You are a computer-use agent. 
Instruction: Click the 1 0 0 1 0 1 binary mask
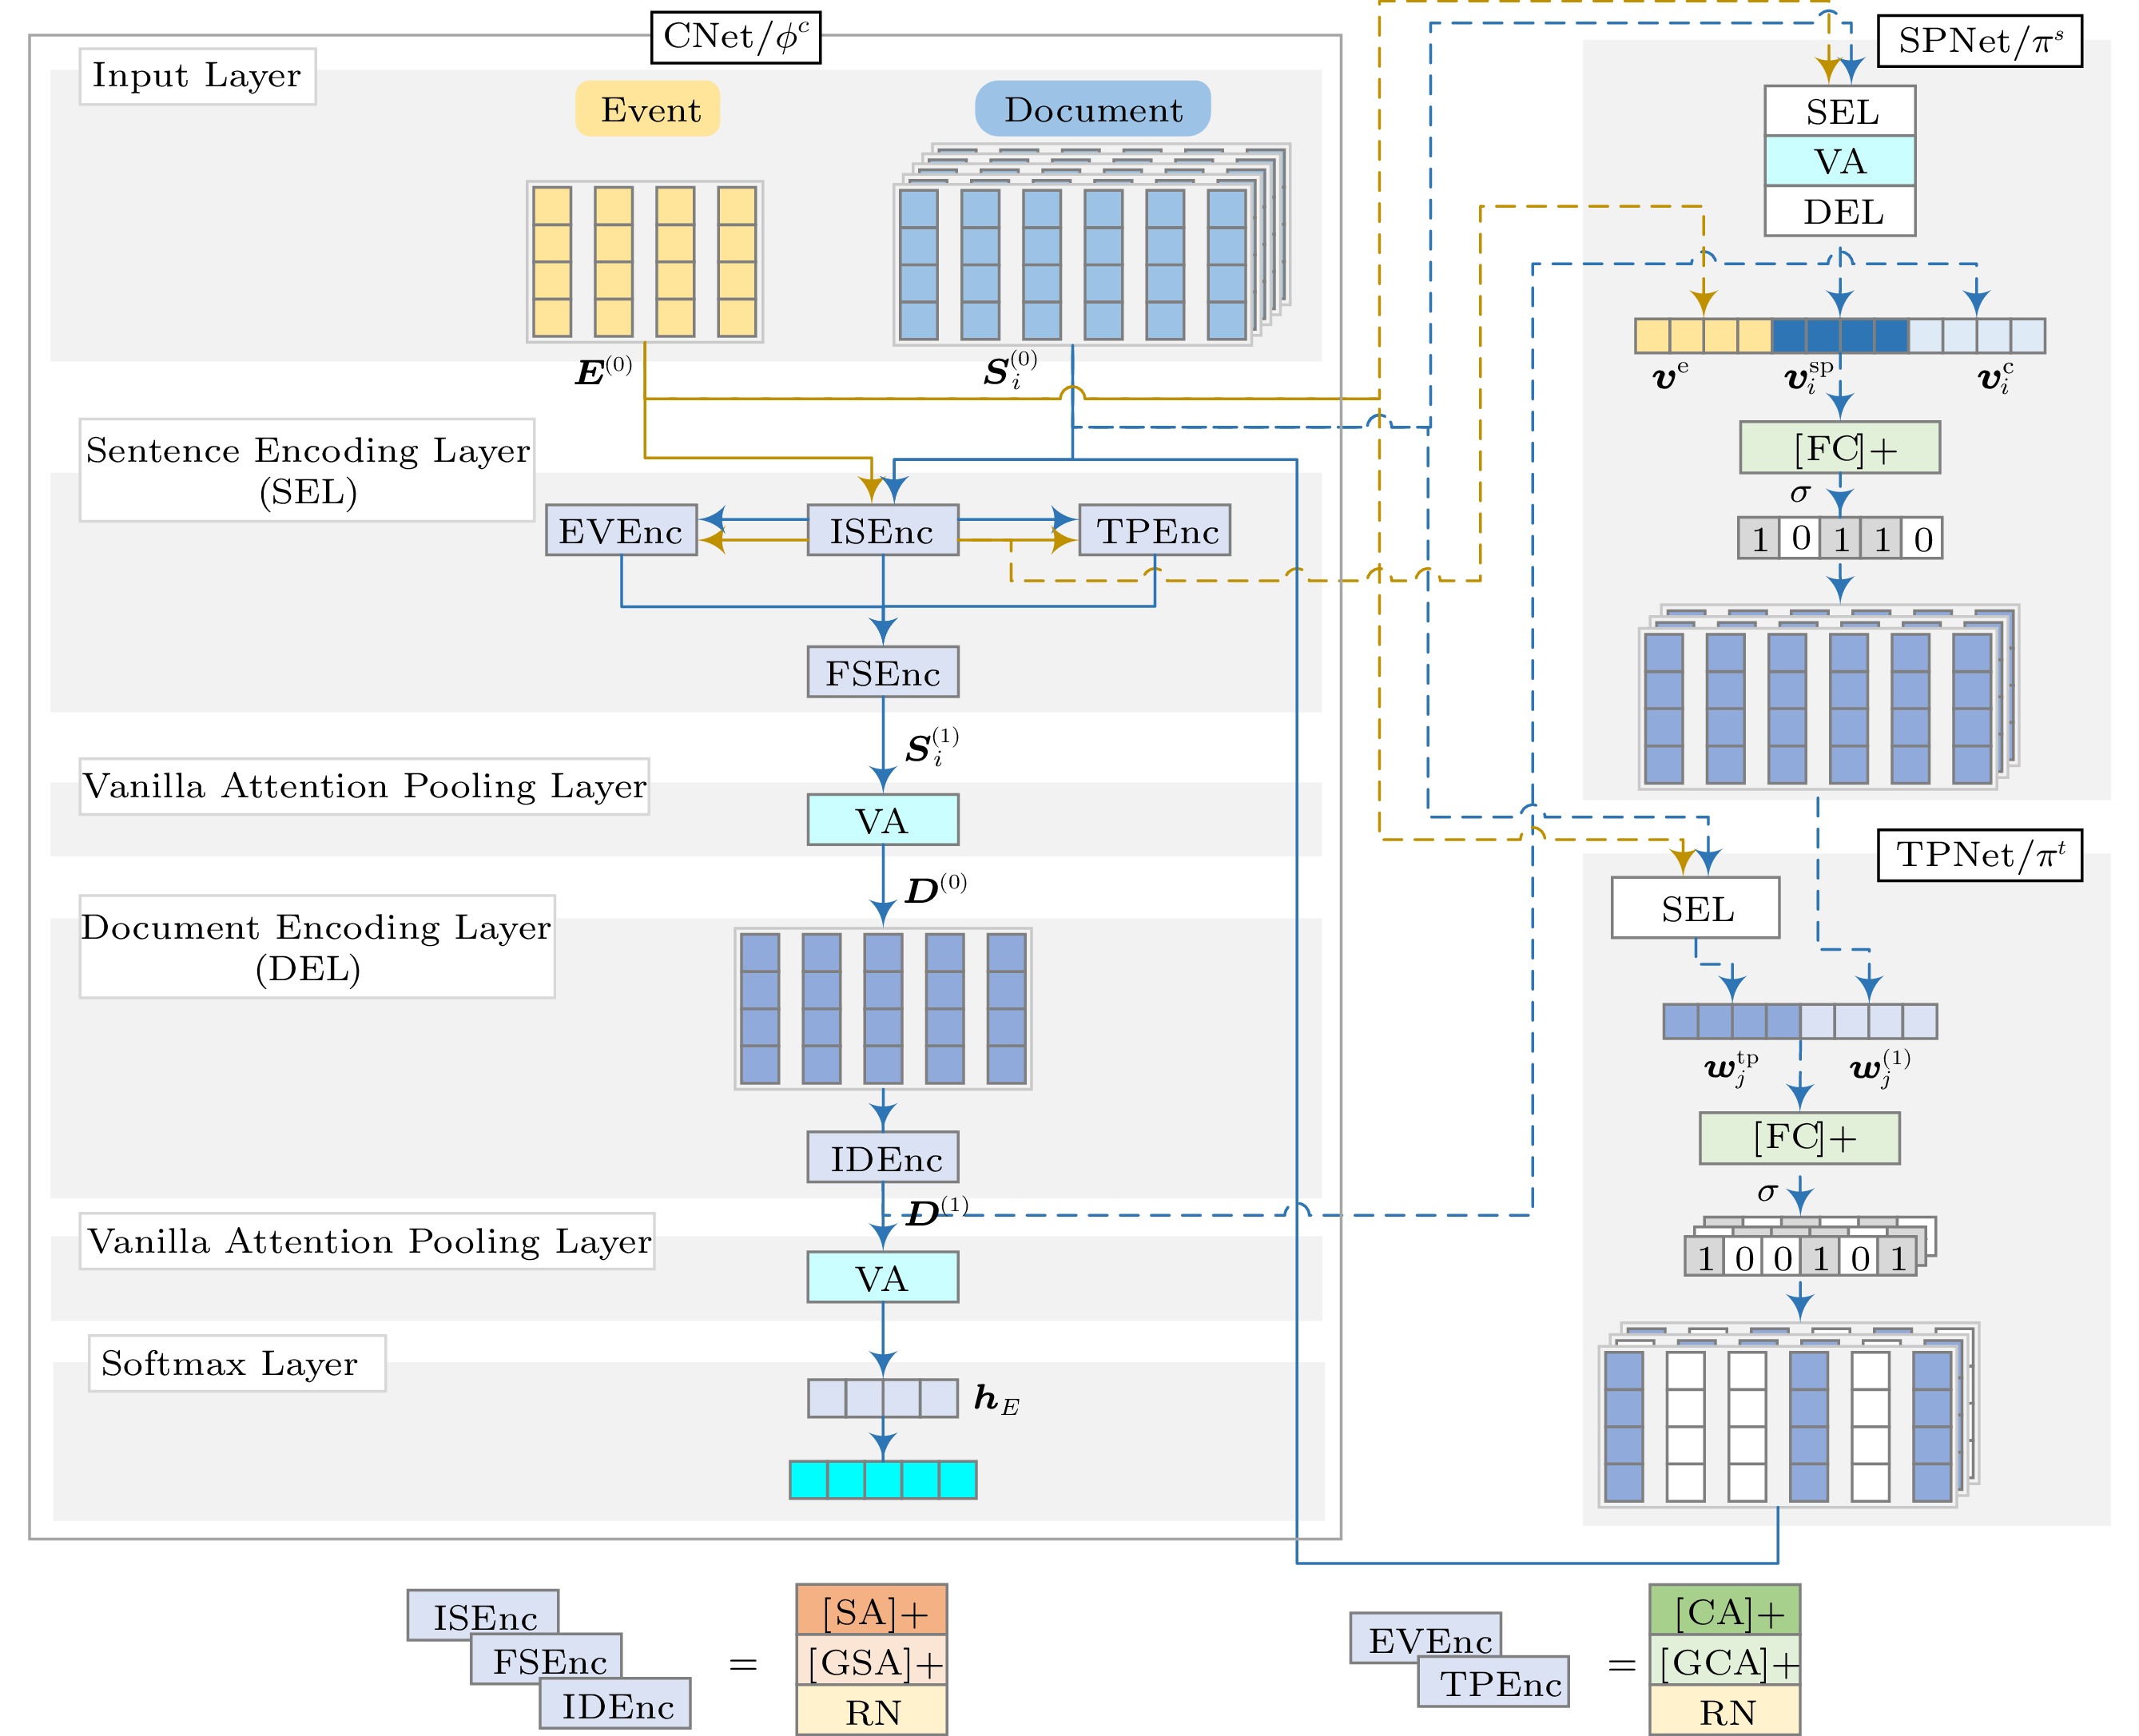(x=1800, y=1257)
